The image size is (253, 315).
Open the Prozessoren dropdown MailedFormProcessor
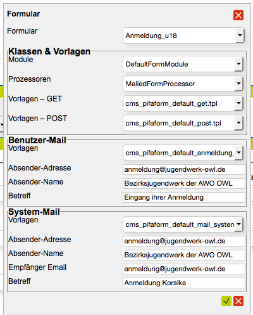click(183, 84)
